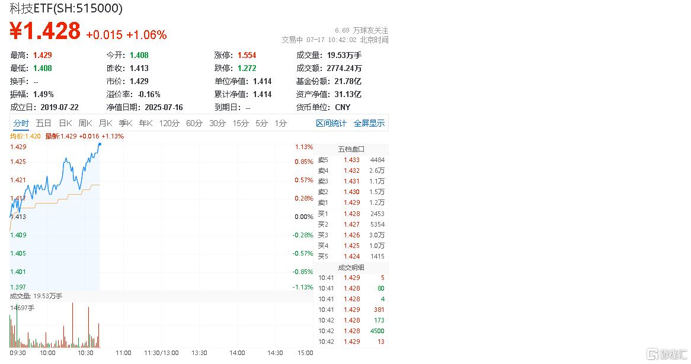Click the latest price dot on chart line
The image size is (691, 364).
tap(100, 144)
